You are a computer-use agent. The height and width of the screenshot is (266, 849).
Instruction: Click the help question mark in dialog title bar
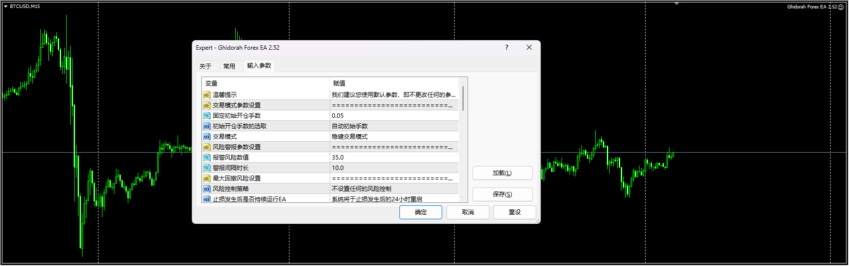[x=507, y=47]
